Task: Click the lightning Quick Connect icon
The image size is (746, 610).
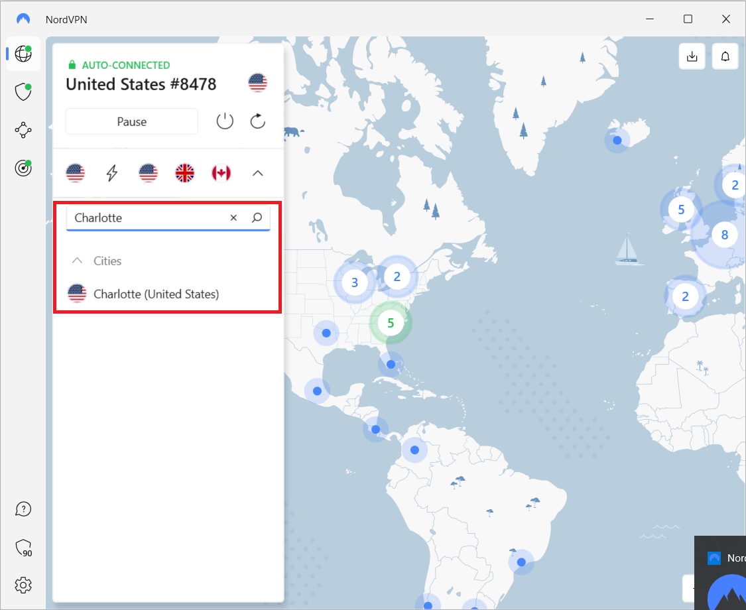Action: pyautogui.click(x=112, y=172)
